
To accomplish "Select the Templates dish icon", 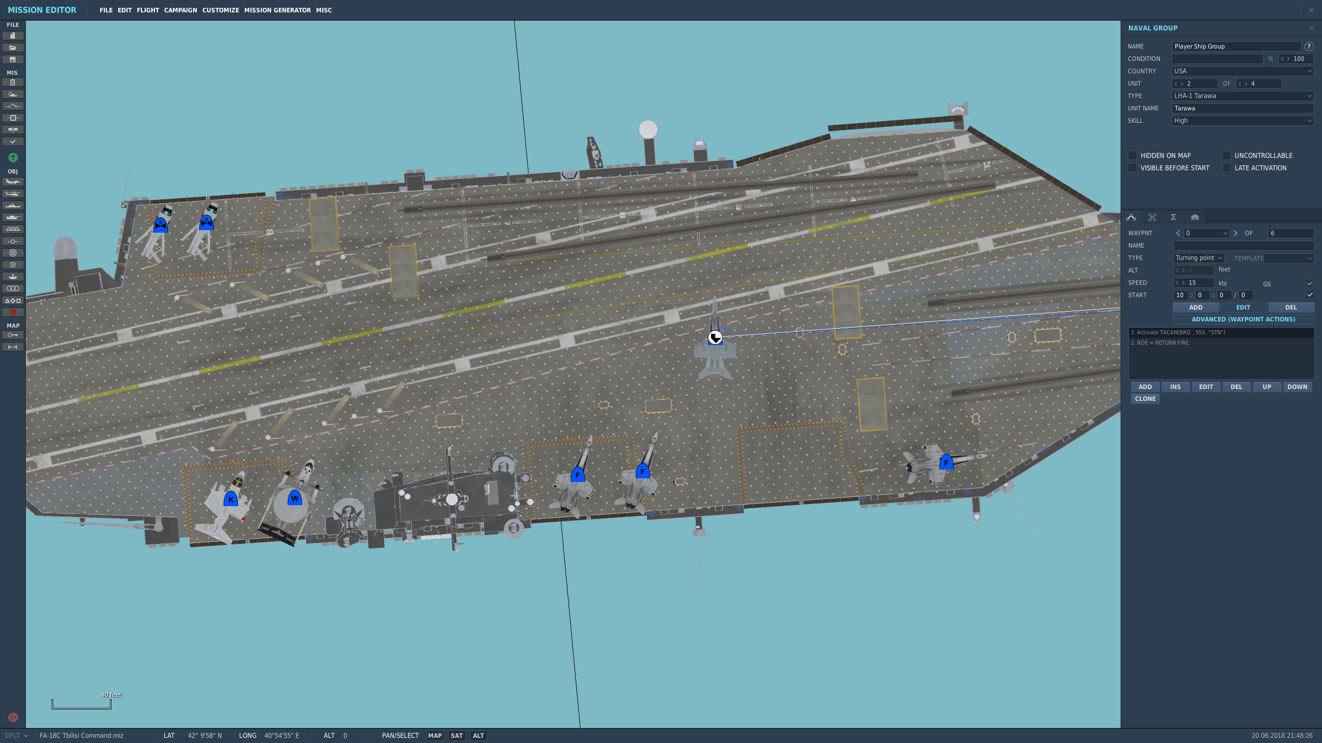I will (13, 277).
